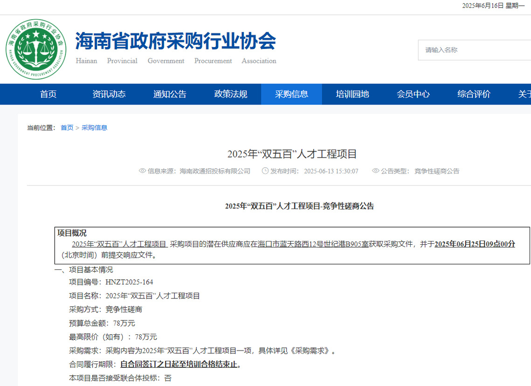Click the 海南省政府采购行业协会 site title
Screen dimensions: 531x386
(x=175, y=41)
